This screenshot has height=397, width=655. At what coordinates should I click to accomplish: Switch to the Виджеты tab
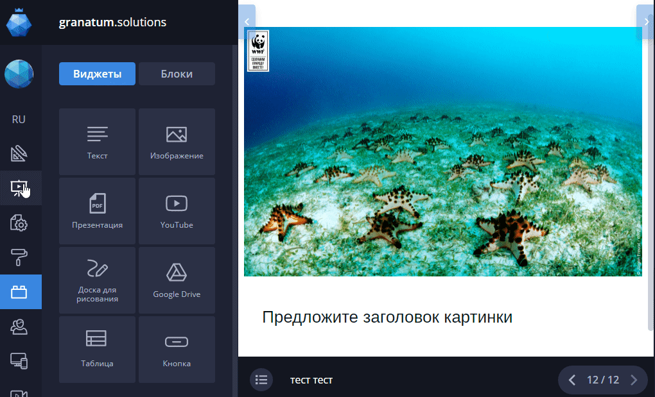pos(97,74)
